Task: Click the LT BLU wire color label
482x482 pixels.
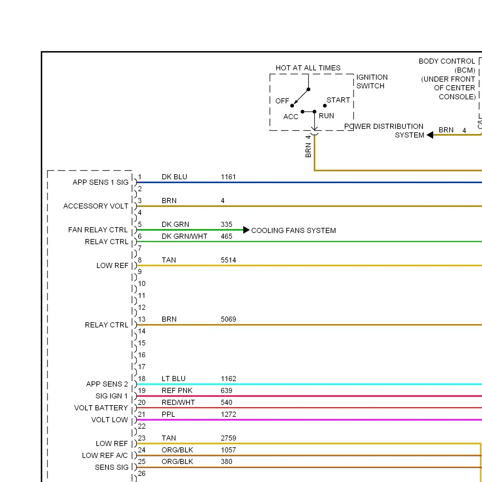Action: pos(174,379)
